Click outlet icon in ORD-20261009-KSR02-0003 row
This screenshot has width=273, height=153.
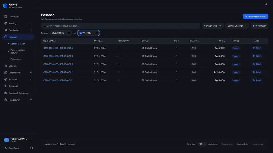pos(142,64)
